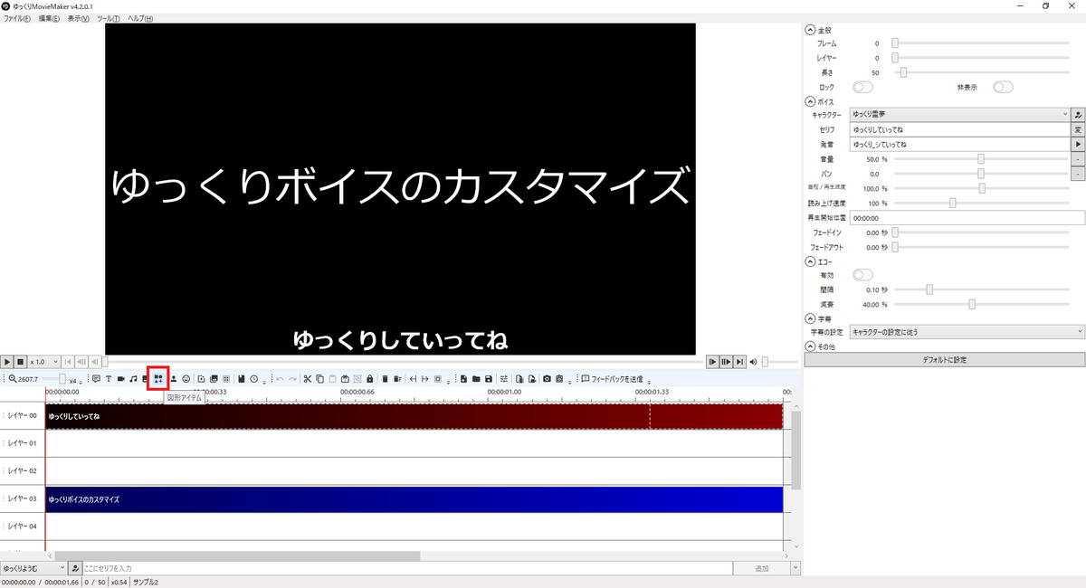Collapse the その他 section
1086x588 pixels.
[809, 346]
